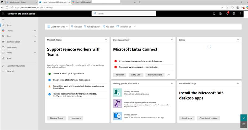Switch to the Apps | M365 Copilot tab
248x130 pixels.
(x=83, y=2)
